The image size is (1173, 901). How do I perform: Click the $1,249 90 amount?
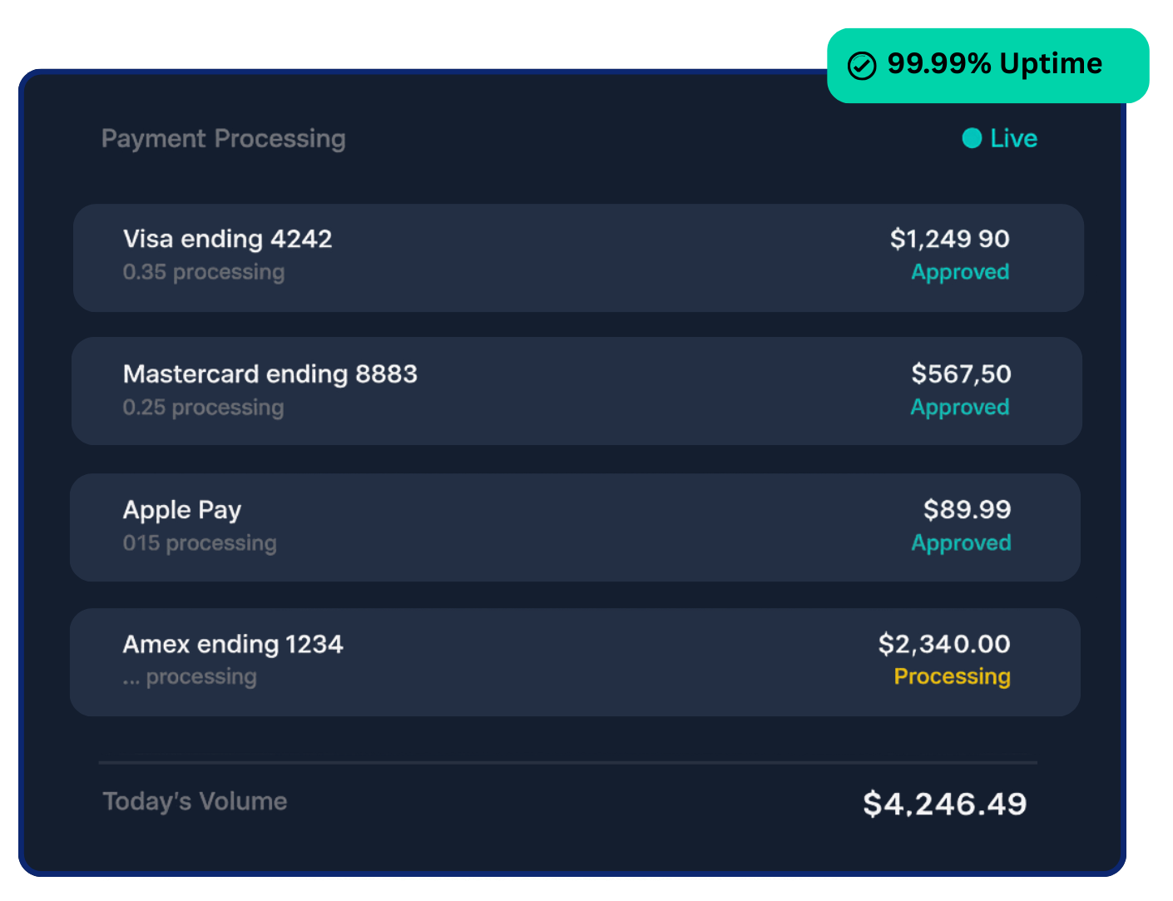[949, 240]
